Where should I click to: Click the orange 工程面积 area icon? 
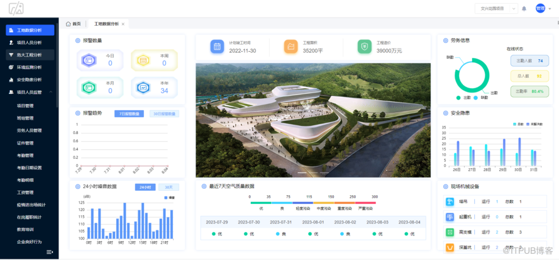(291, 47)
